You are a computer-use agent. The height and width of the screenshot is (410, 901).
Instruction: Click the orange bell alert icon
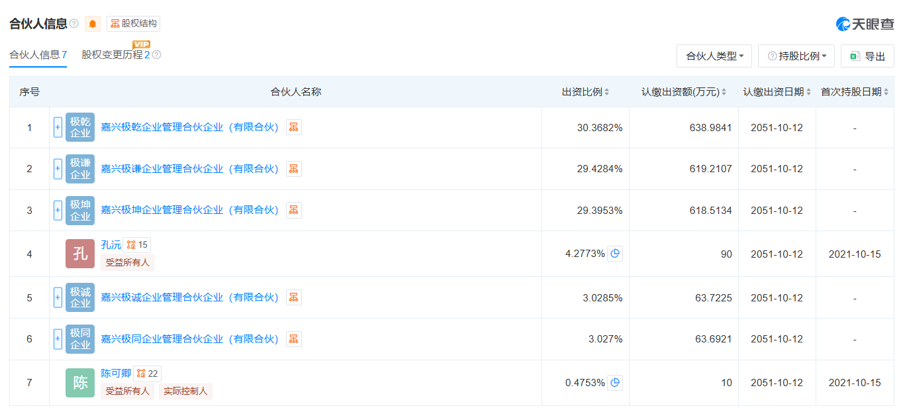93,24
